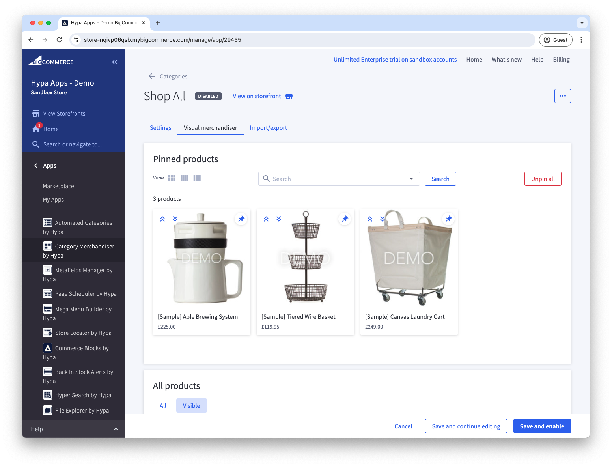Open What's new in top navigation
This screenshot has width=612, height=467.
(x=506, y=60)
